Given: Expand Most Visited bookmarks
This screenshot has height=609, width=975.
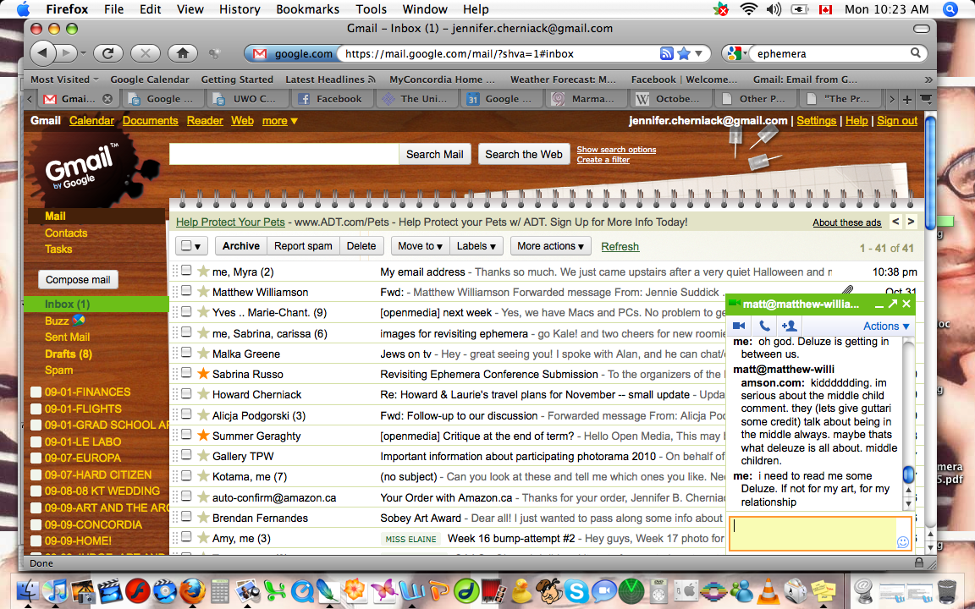Looking at the screenshot, I should click(x=64, y=80).
